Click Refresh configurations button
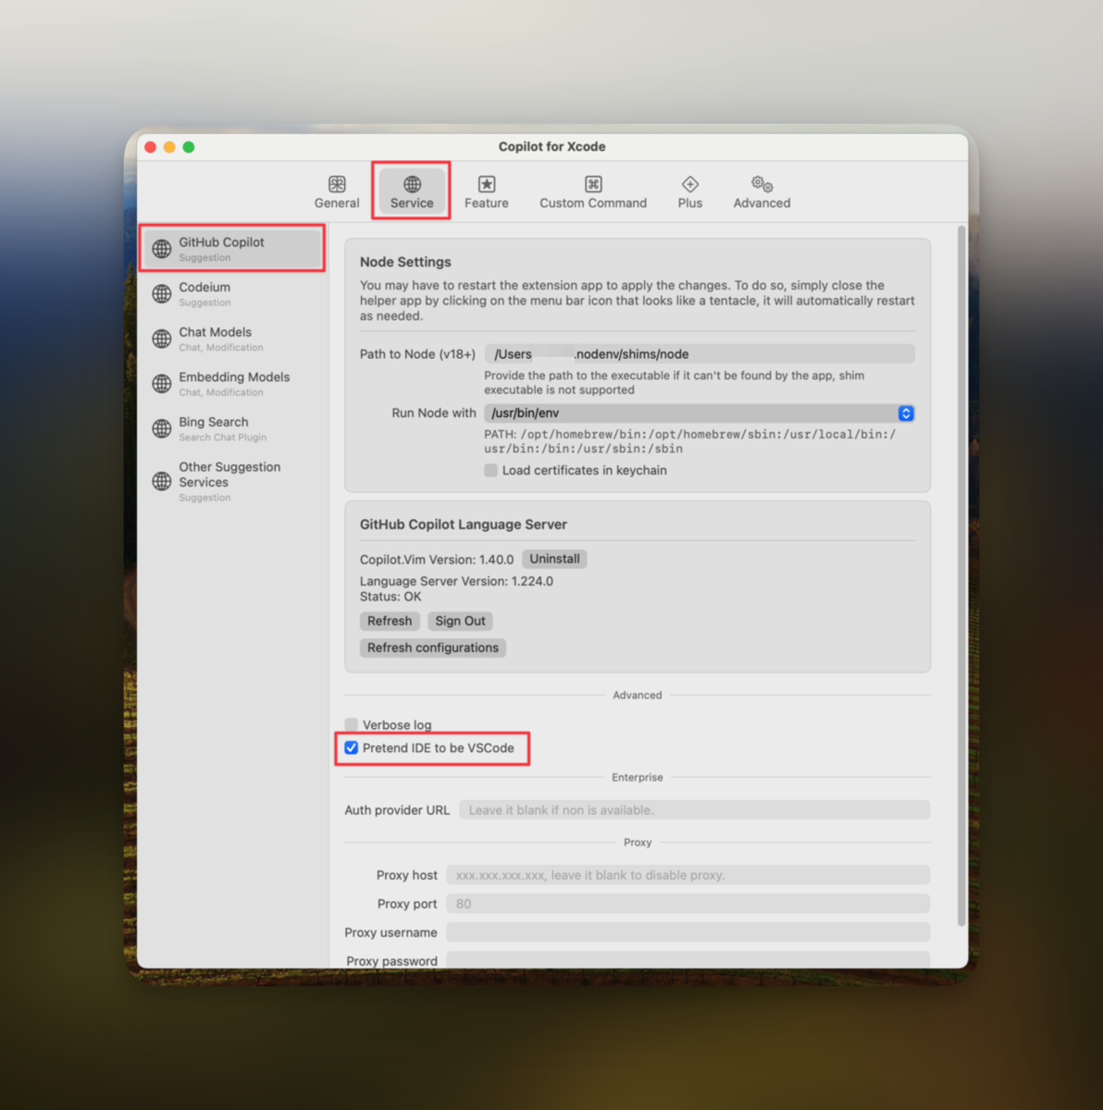Image resolution: width=1103 pixels, height=1110 pixels. pyautogui.click(x=433, y=647)
